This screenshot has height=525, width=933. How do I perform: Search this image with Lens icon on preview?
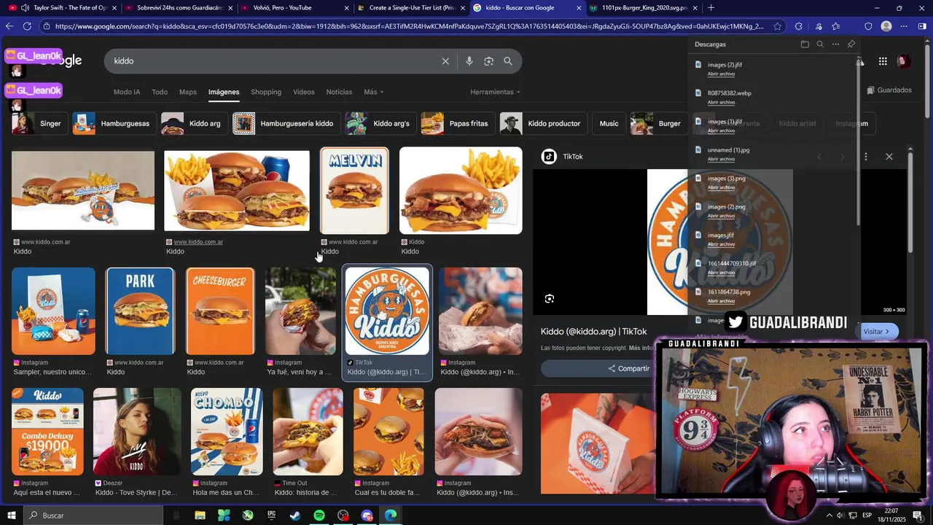550,298
